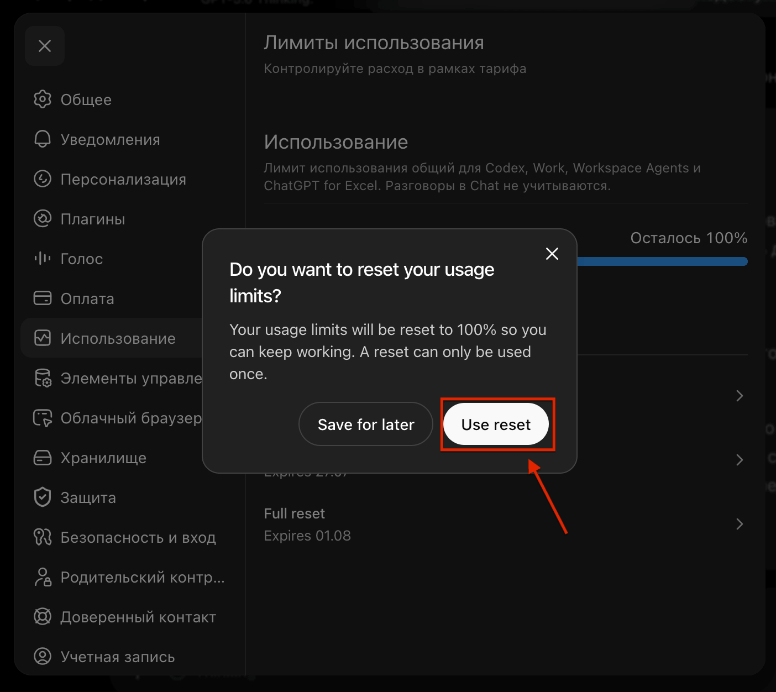Expand the first reset row chevron
This screenshot has width=776, height=692.
click(740, 396)
